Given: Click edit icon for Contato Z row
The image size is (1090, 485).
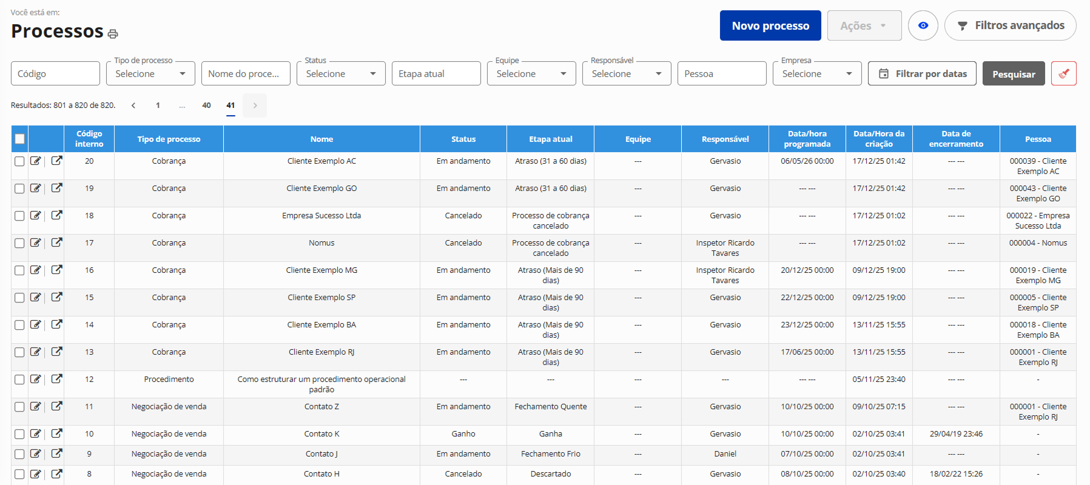Looking at the screenshot, I should [36, 406].
